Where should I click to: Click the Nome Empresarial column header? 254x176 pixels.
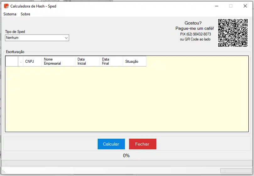coord(58,61)
